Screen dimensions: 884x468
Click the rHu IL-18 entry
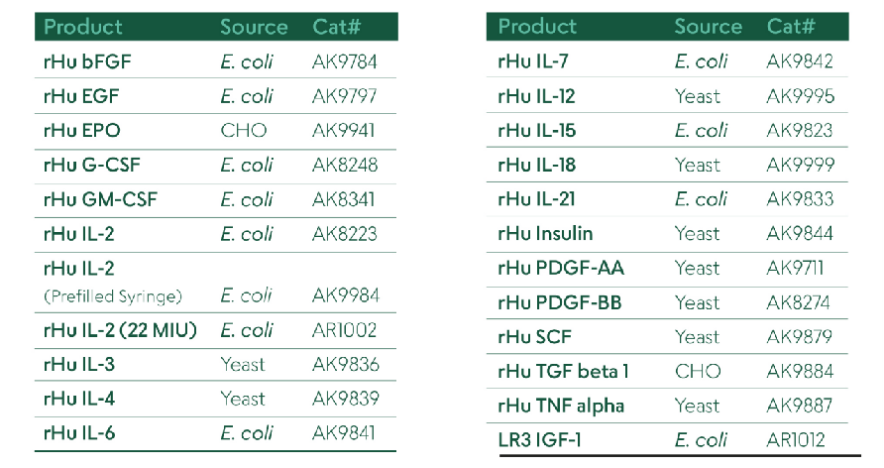tap(536, 165)
